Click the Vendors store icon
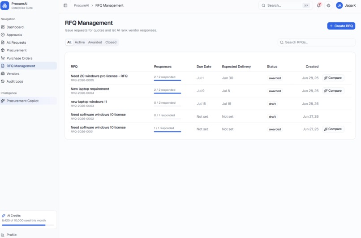 3,73
